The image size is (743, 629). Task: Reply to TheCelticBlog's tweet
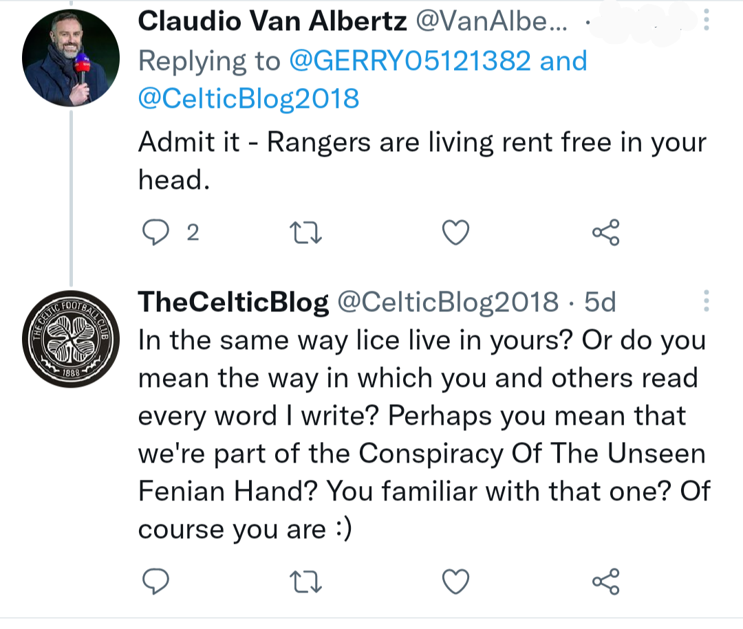click(x=156, y=581)
